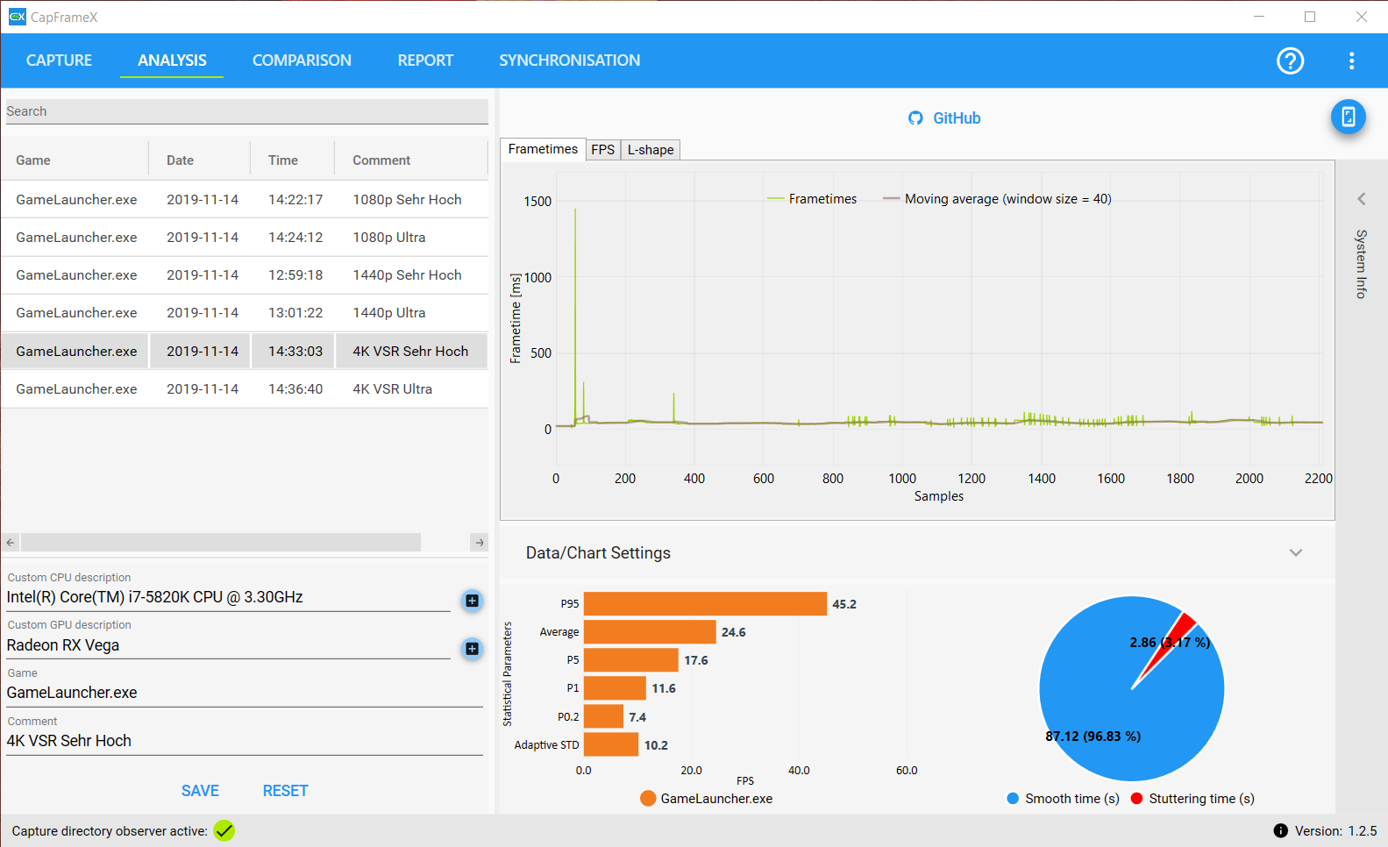Click the Moving average legend entry
The height and width of the screenshot is (847, 1388).
[997, 199]
